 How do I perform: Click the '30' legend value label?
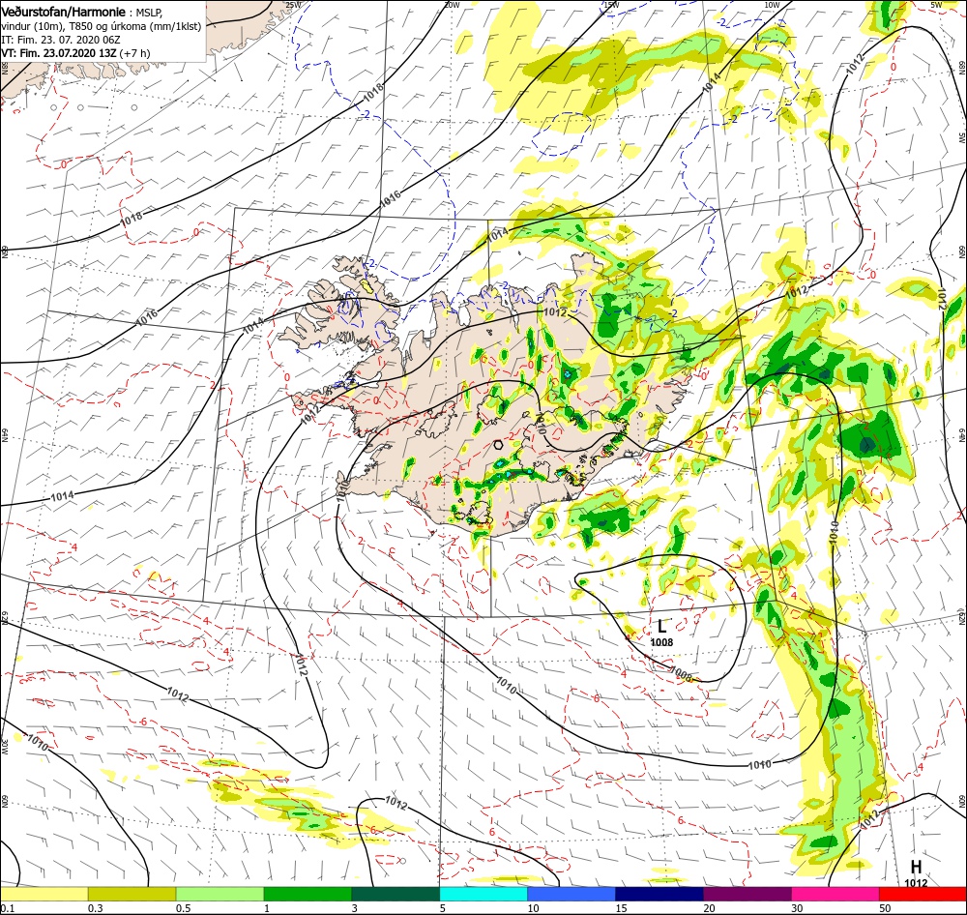point(798,908)
